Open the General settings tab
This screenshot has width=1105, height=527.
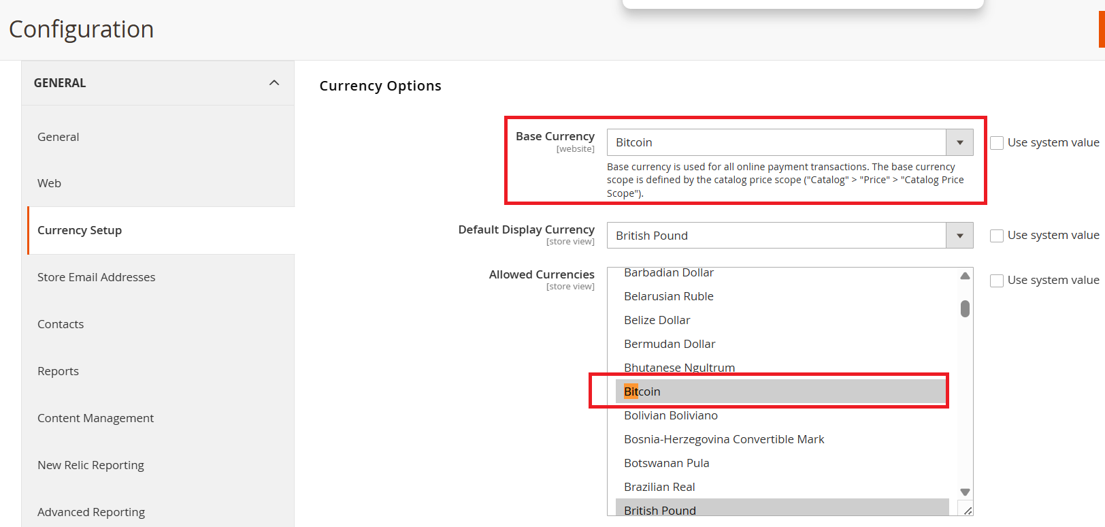click(x=59, y=137)
